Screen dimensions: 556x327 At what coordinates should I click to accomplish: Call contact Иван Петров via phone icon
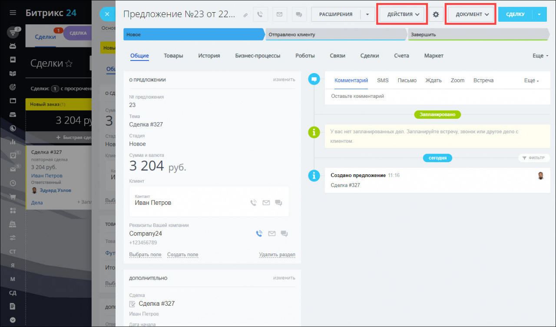tap(254, 203)
